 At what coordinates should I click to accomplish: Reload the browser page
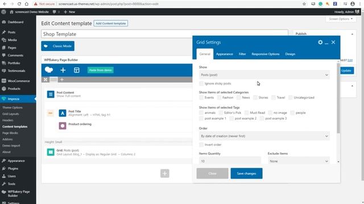point(19,4)
